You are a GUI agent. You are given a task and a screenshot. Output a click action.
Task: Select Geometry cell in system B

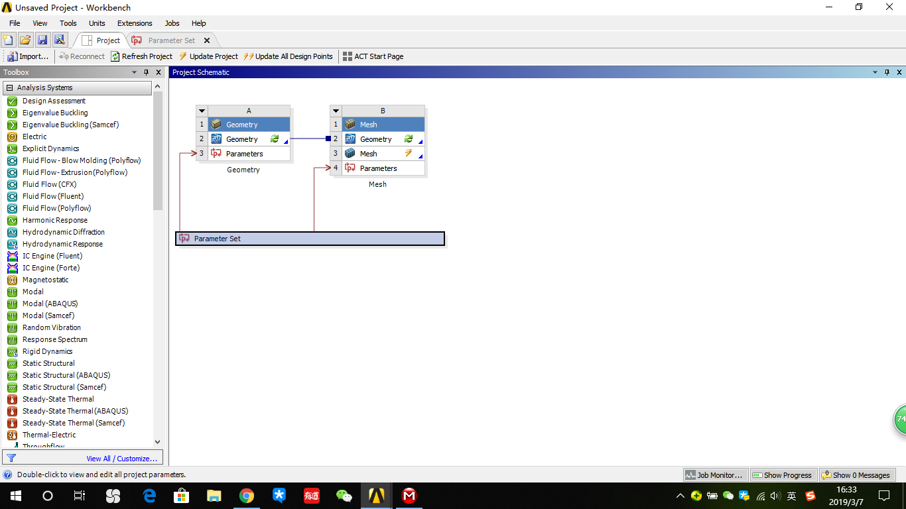383,139
